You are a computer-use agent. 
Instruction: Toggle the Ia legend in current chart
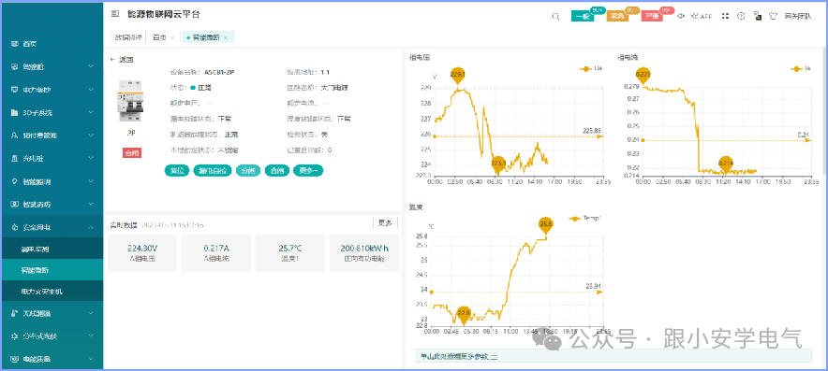pyautogui.click(x=801, y=68)
